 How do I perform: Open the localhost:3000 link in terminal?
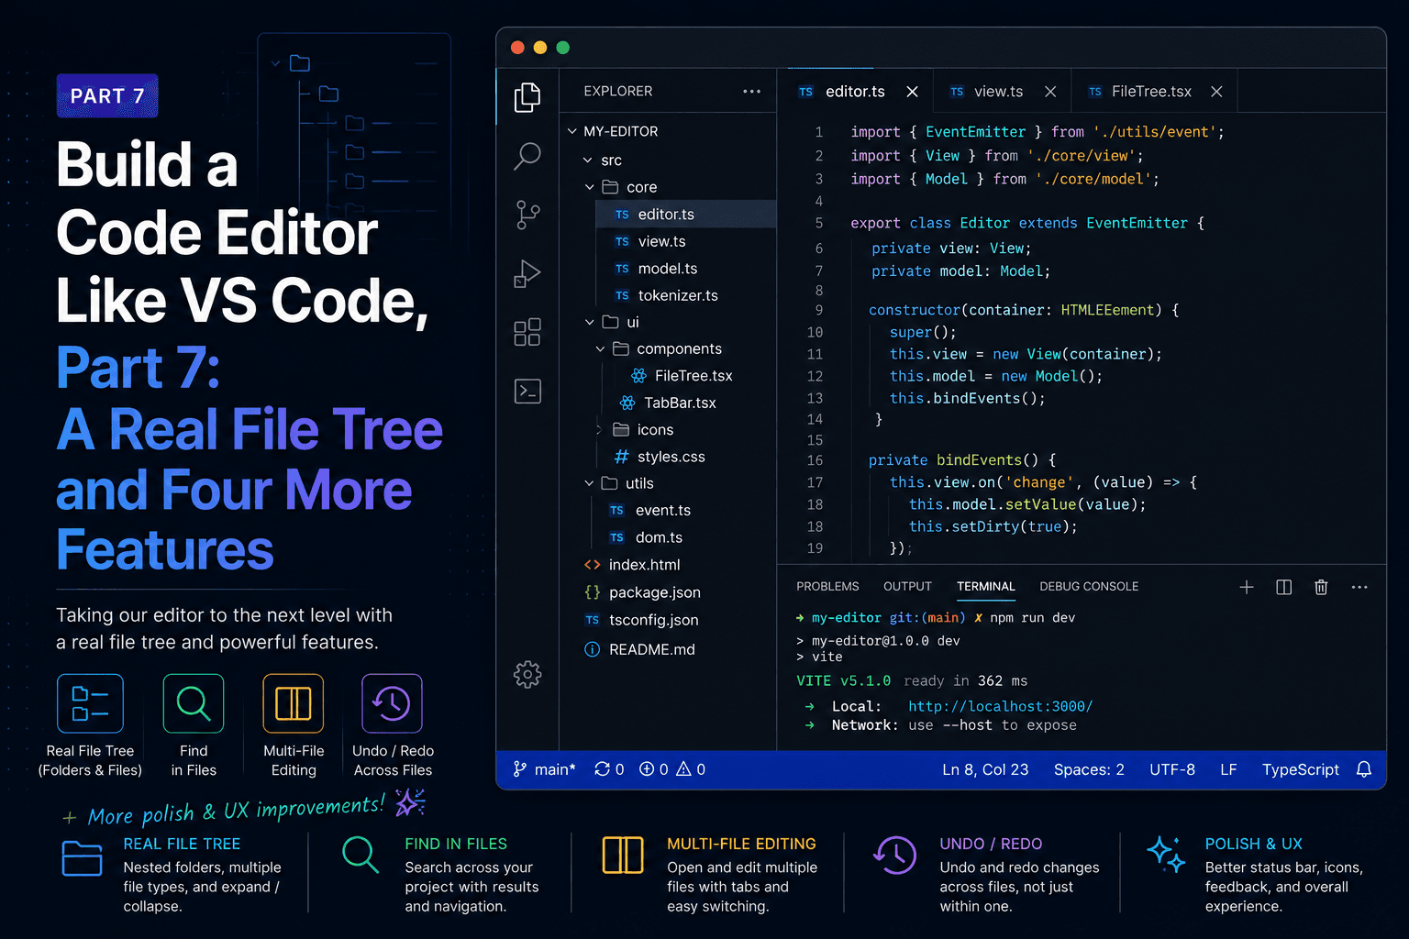click(x=1001, y=706)
